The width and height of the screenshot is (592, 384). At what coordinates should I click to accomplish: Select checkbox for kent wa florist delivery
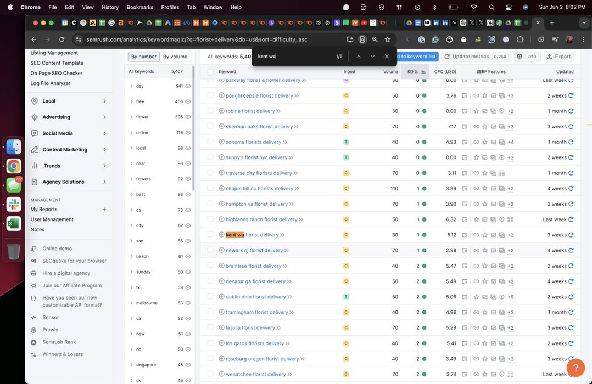point(210,234)
